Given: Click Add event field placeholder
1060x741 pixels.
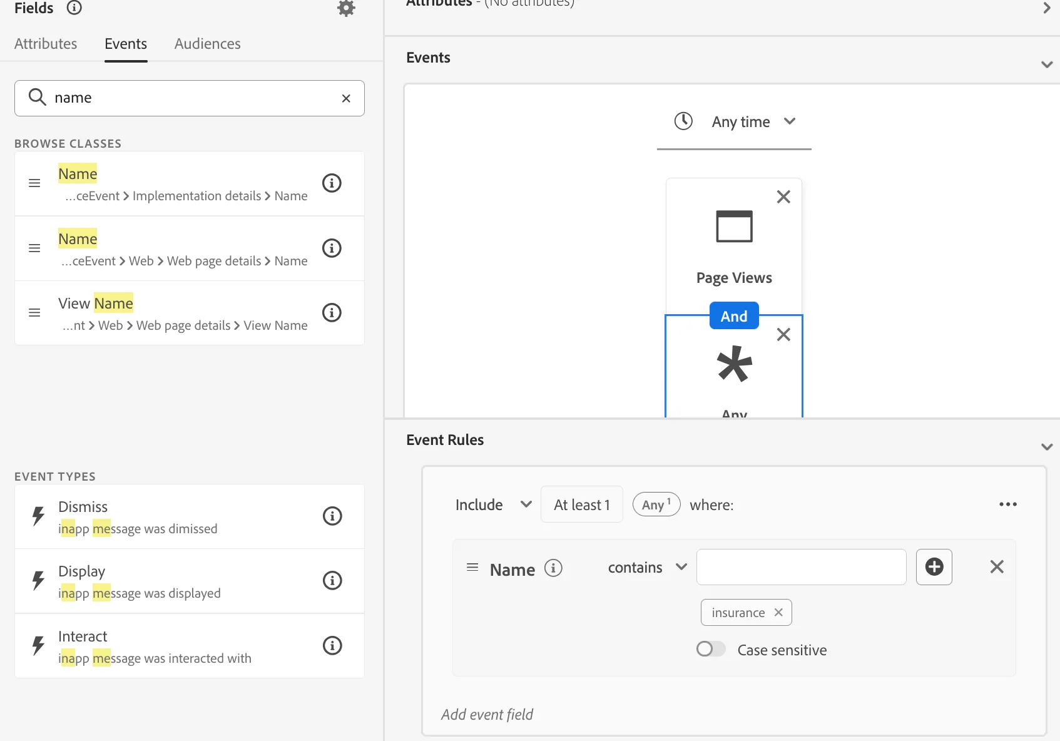Looking at the screenshot, I should [x=487, y=714].
